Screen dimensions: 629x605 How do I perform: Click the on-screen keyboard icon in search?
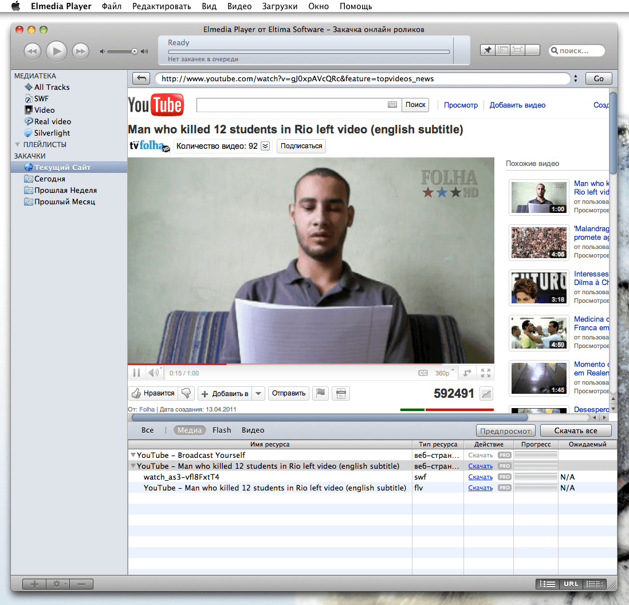point(392,105)
